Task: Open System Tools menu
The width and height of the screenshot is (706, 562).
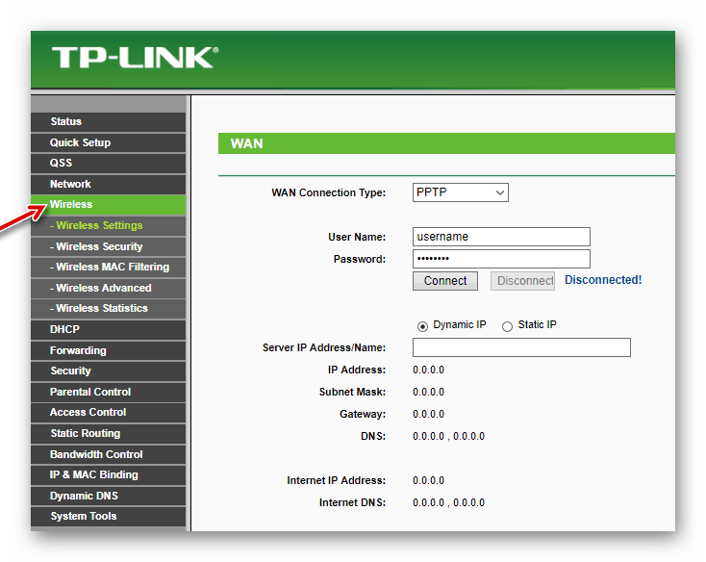Action: (108, 517)
